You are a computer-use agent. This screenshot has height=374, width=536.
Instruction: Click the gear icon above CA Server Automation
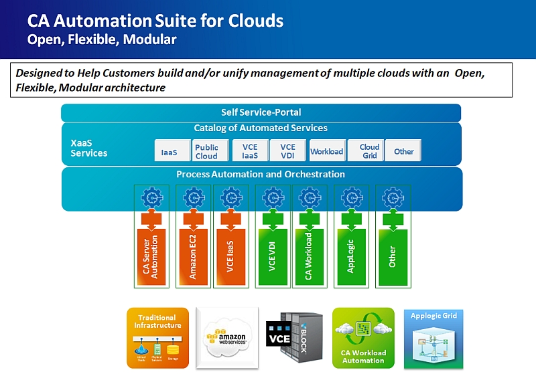pos(152,197)
